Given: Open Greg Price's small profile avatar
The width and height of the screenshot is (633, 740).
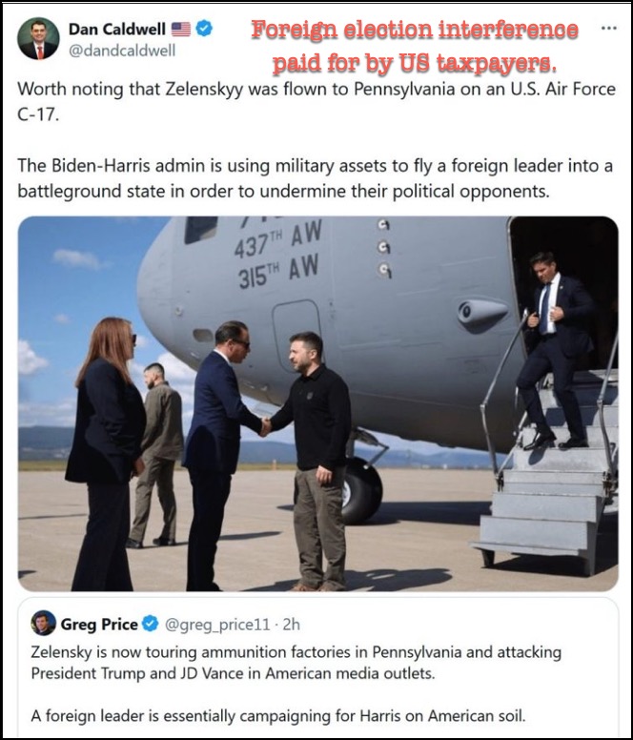Looking at the screenshot, I should pyautogui.click(x=44, y=623).
